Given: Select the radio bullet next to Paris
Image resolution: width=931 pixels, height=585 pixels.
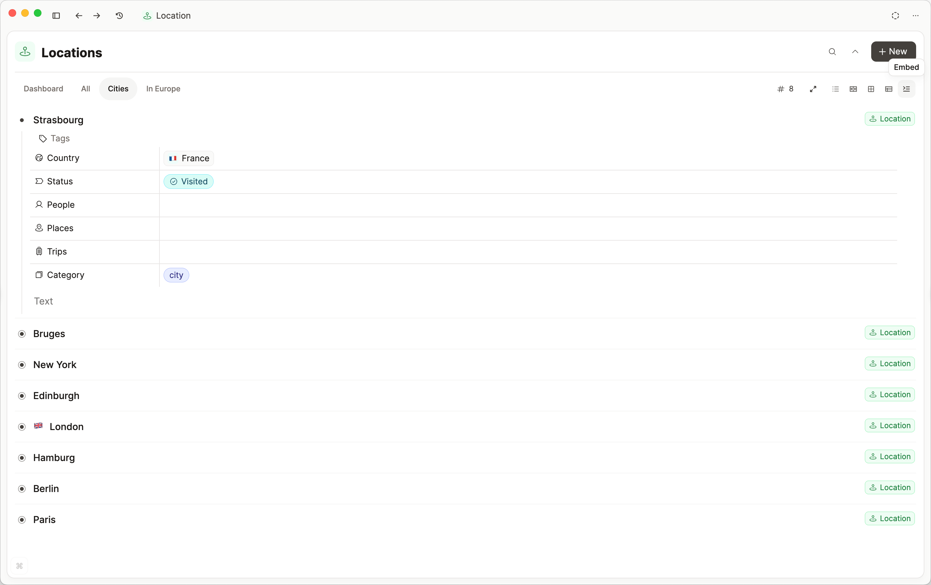Looking at the screenshot, I should (22, 520).
